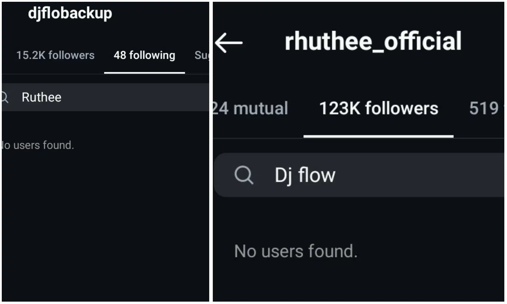Viewport: 507px width, 304px height.
Task: Open the "15.2K followers" tab
Action: point(55,55)
